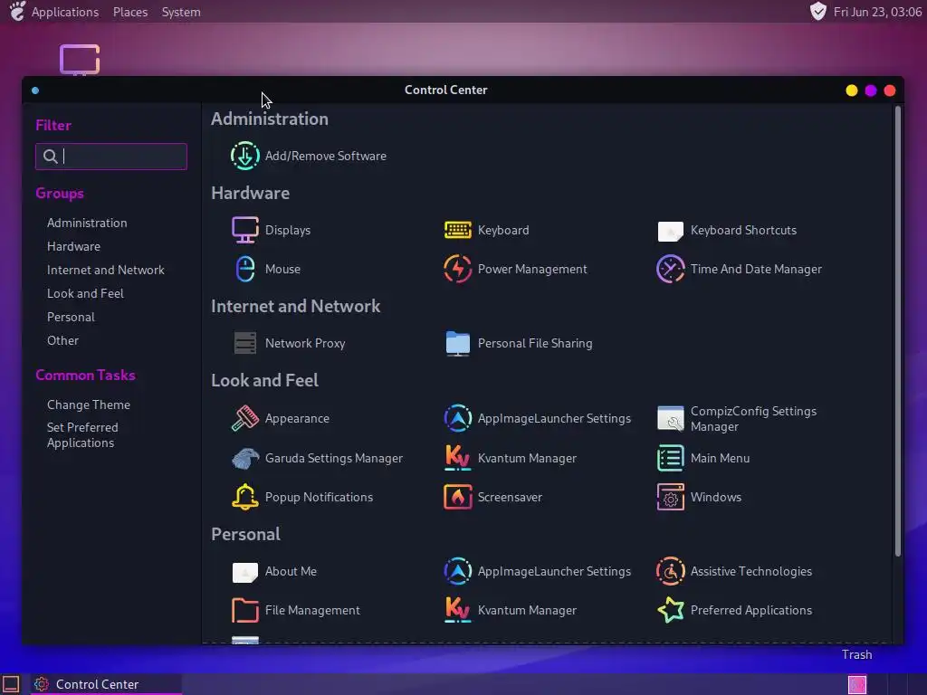Click the About Me icon
The width and height of the screenshot is (927, 695).
tap(244, 572)
